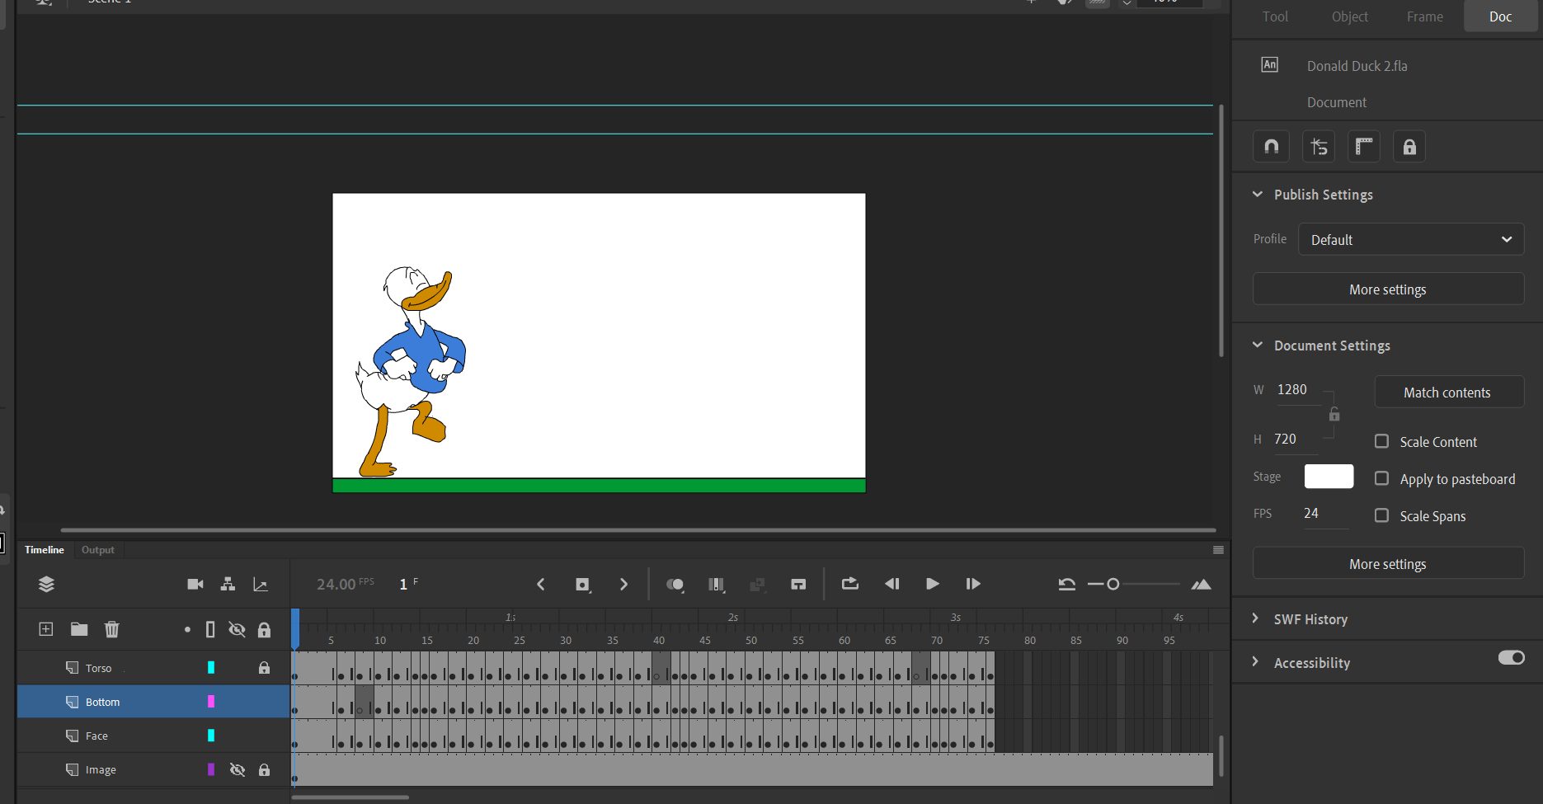Click the FPS value input field
1543x804 pixels.
pyautogui.click(x=1320, y=513)
